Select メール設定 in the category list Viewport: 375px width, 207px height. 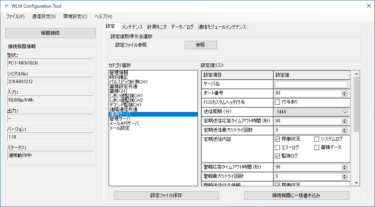click(153, 128)
